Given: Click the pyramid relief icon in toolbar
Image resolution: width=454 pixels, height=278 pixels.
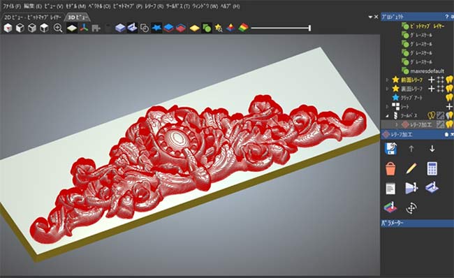Looking at the screenshot, I should pos(230,28).
